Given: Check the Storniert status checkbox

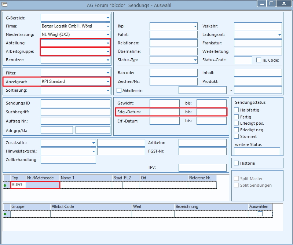Looking at the screenshot, I should [237, 136].
